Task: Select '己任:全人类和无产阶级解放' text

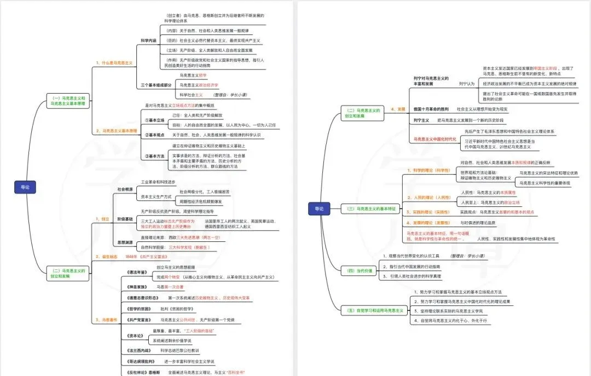Action: [197, 115]
